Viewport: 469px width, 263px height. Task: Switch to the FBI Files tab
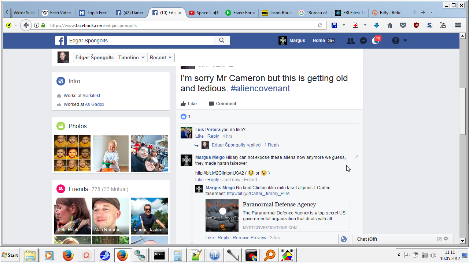350,13
